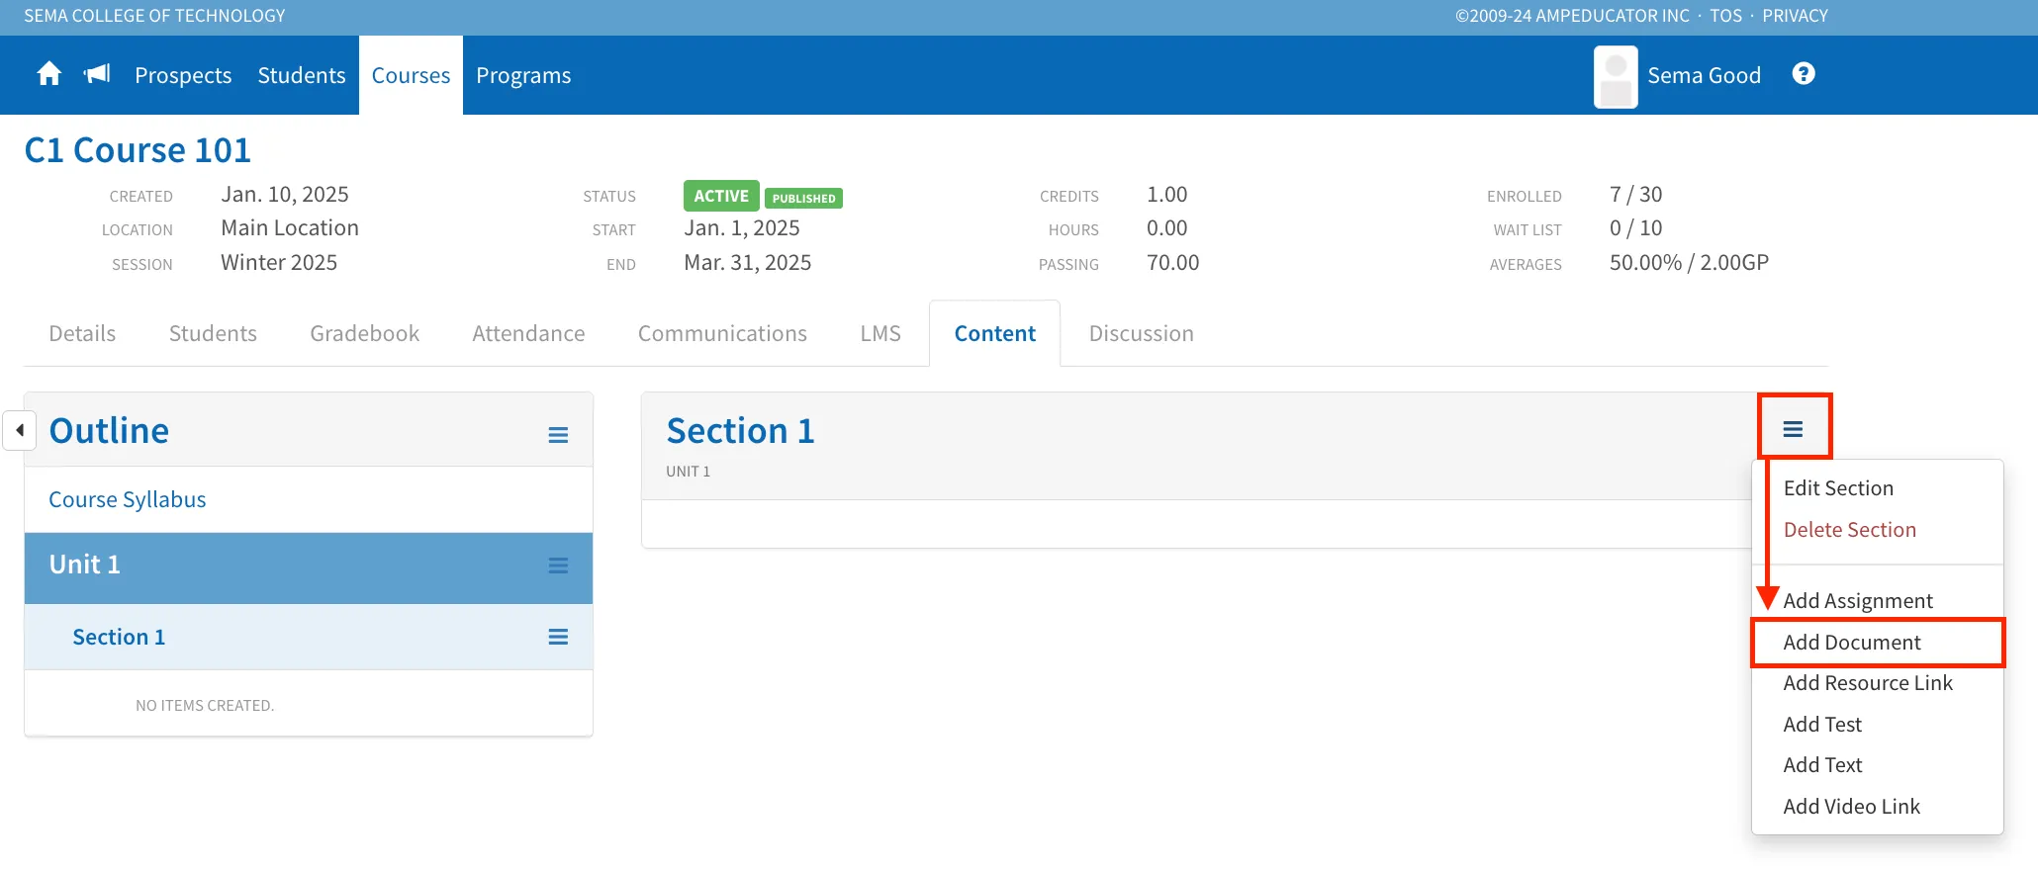Click the Outline panel heading

pos(109,431)
